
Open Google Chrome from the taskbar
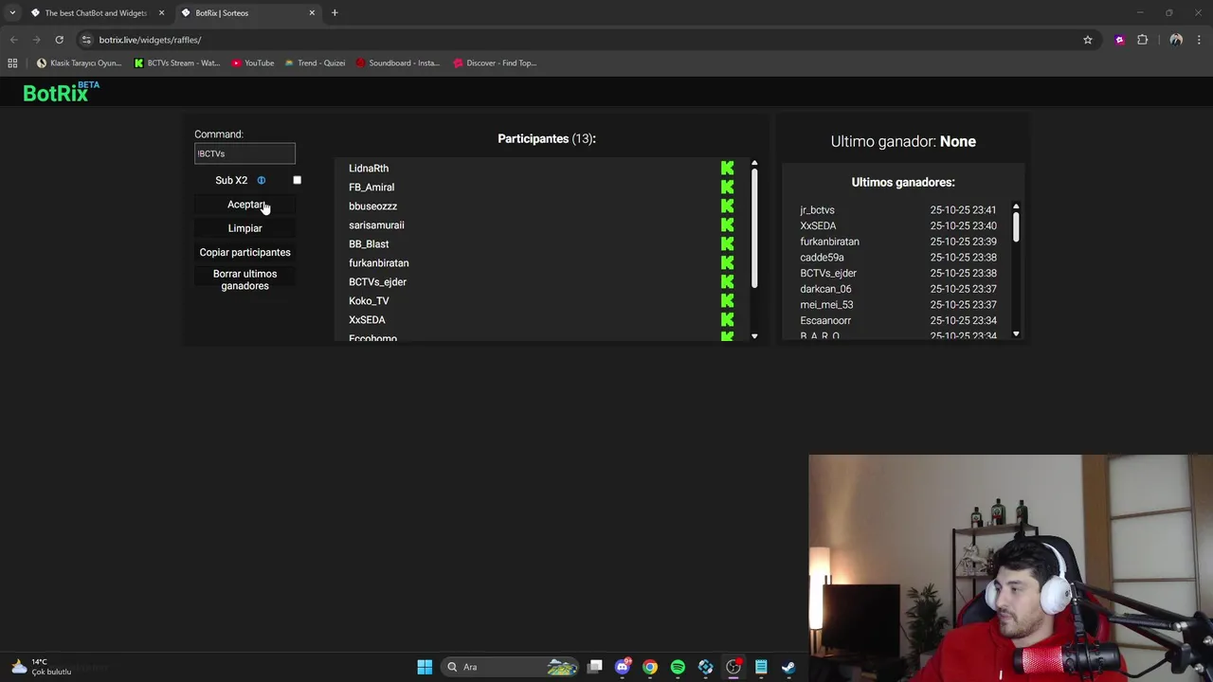(650, 667)
